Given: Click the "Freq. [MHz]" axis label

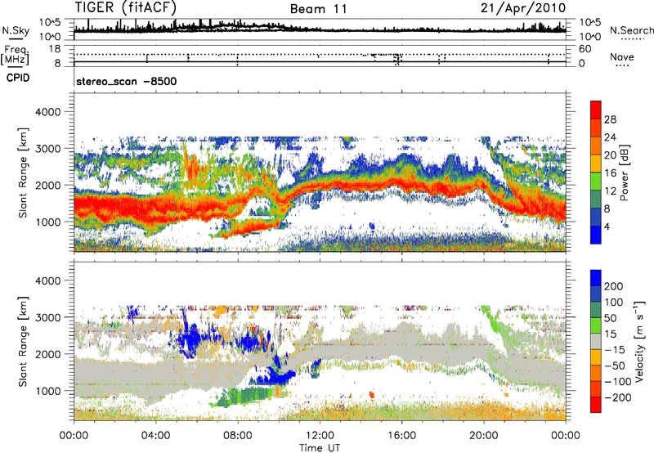Looking at the screenshot, I should pos(15,55).
